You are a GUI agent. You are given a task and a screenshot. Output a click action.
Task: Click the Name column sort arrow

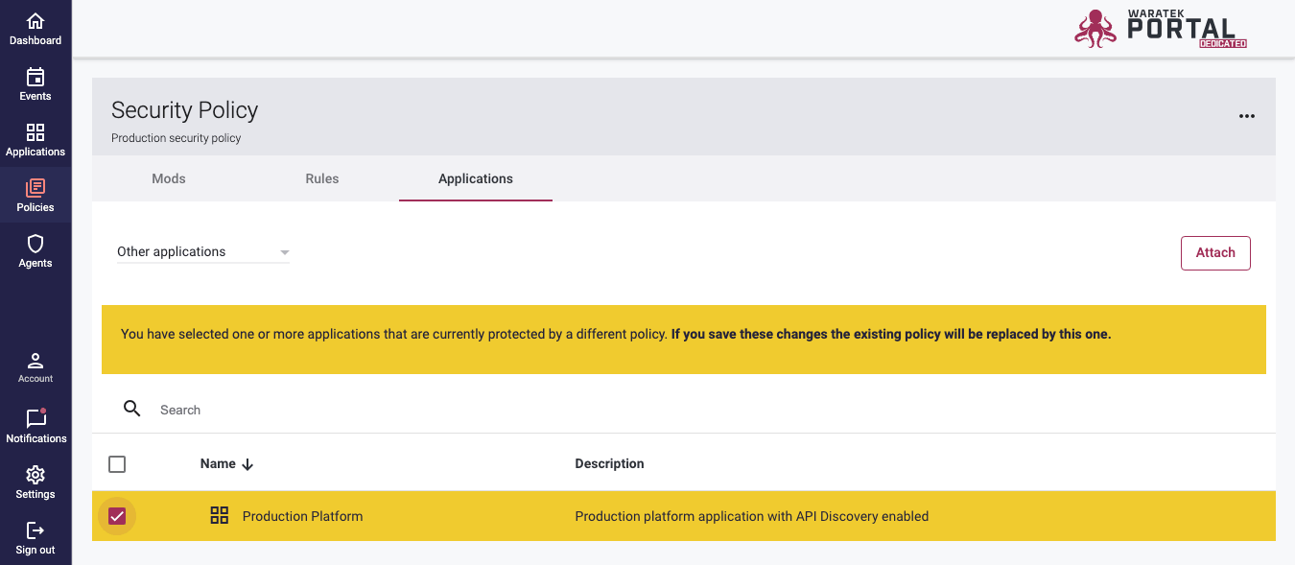[247, 464]
